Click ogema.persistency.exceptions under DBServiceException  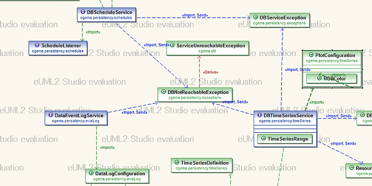(279, 23)
